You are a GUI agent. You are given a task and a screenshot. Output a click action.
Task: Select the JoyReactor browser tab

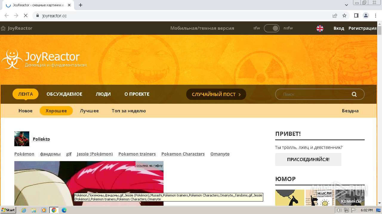coord(38,5)
